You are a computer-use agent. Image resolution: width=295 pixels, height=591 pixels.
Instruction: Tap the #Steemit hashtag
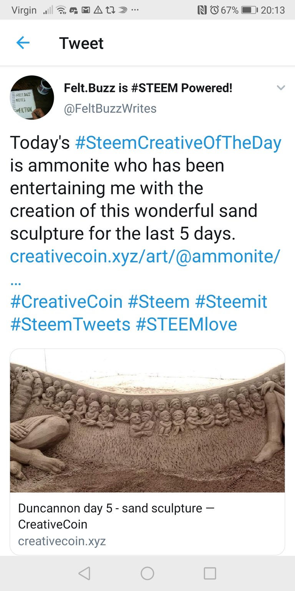click(231, 302)
